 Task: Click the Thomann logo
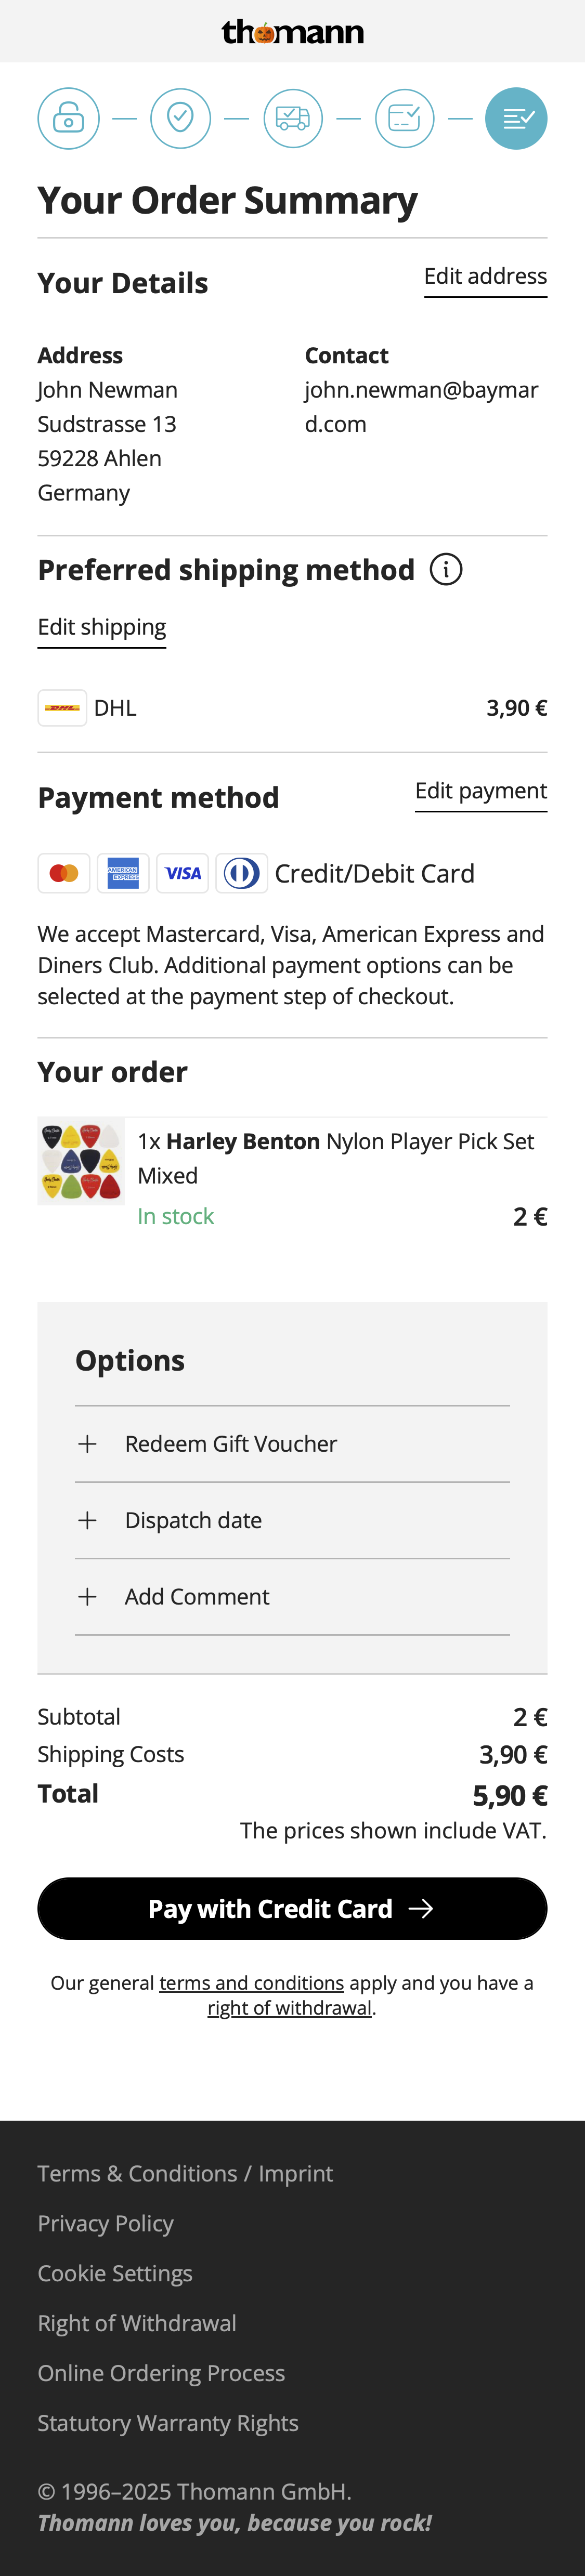[292, 32]
